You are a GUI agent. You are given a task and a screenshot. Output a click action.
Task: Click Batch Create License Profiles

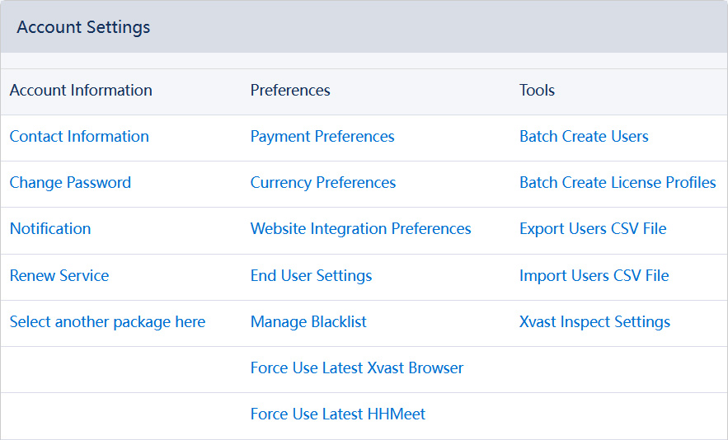click(x=618, y=183)
